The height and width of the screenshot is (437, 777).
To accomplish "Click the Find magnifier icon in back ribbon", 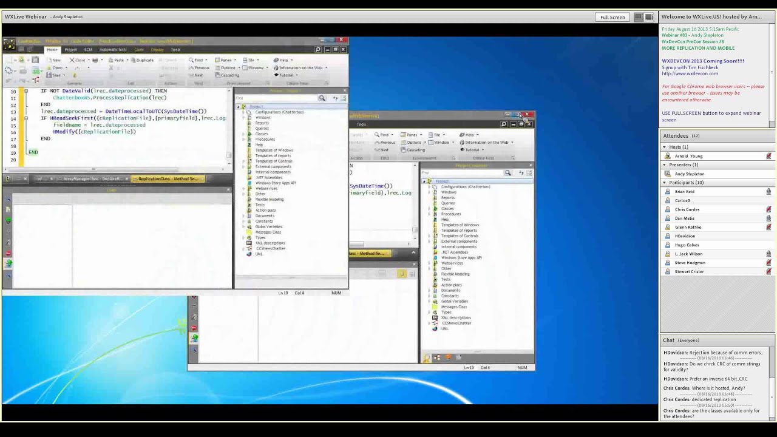I will (x=377, y=135).
